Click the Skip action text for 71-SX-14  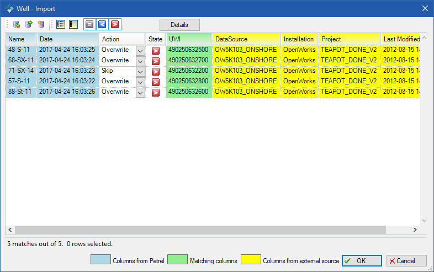[107, 71]
